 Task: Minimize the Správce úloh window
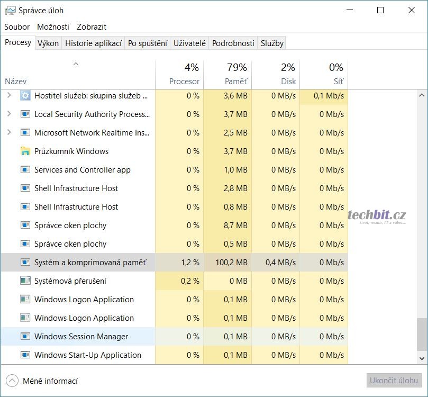350,10
